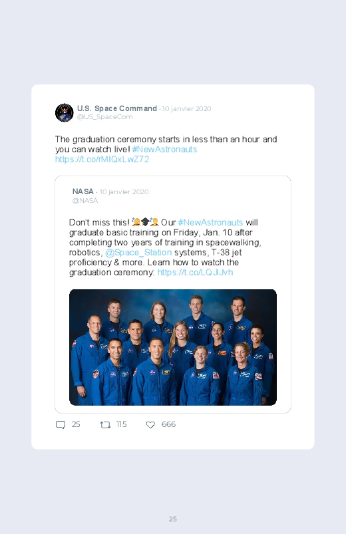Screen dimensions: 346x534
Task: Open the @Space_Station mention
Action: click(x=138, y=252)
